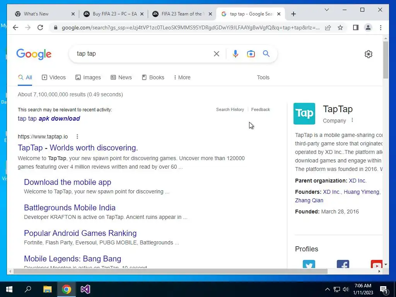Open Download the mobile app link
This screenshot has height=297, width=396.
[x=67, y=182]
